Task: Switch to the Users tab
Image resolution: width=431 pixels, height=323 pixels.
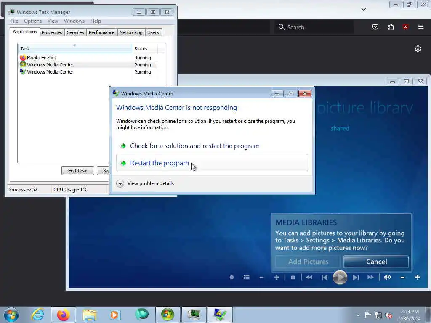Action: click(x=153, y=32)
